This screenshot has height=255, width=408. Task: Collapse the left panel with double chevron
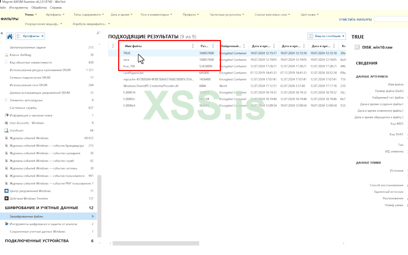2,33
